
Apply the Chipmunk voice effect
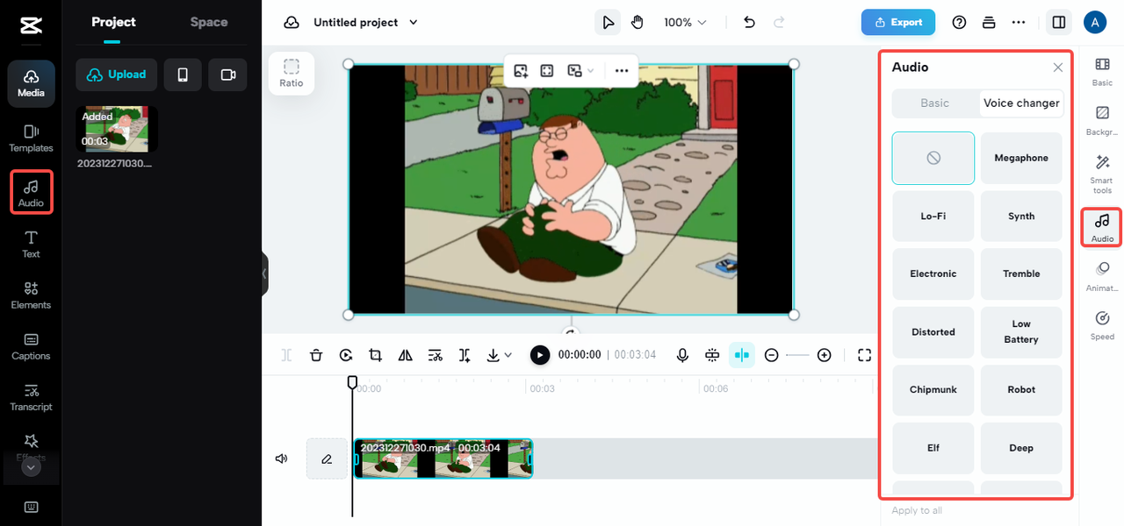(933, 389)
